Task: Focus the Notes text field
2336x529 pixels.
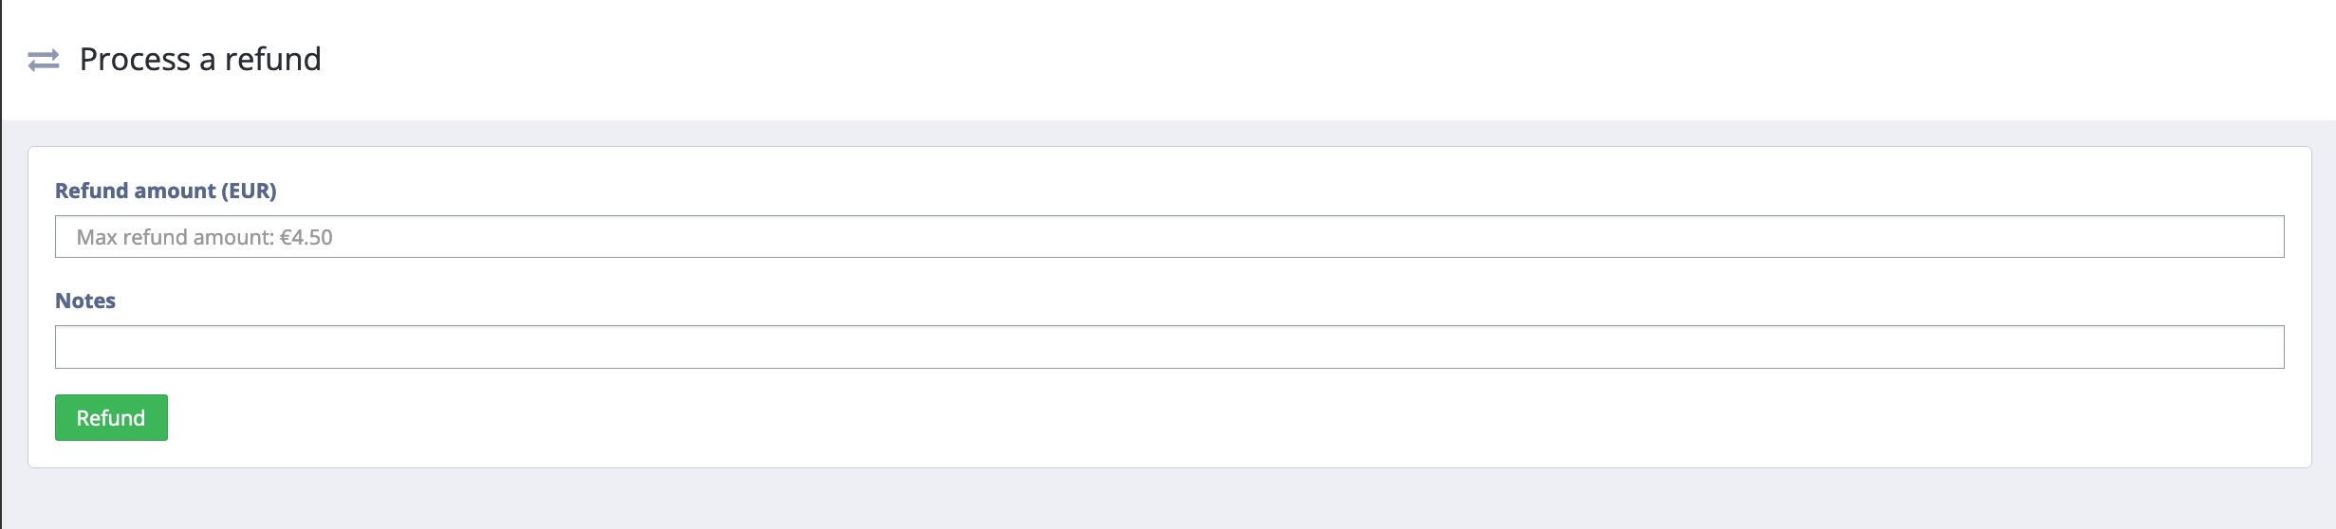Action: (x=1169, y=347)
